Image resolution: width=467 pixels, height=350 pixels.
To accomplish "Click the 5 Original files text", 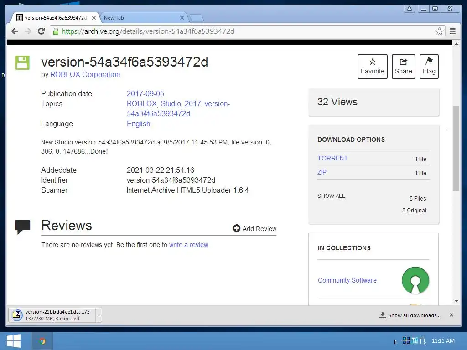I will 414,211.
